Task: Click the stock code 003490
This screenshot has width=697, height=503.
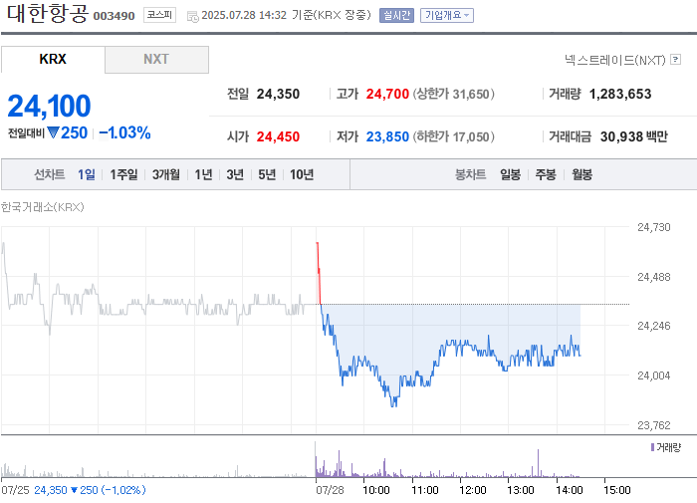Action: pos(114,16)
